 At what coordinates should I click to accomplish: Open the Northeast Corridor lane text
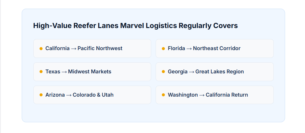[x=217, y=48]
